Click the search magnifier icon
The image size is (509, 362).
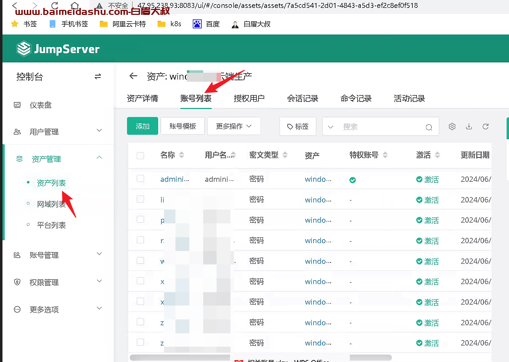pyautogui.click(x=429, y=127)
